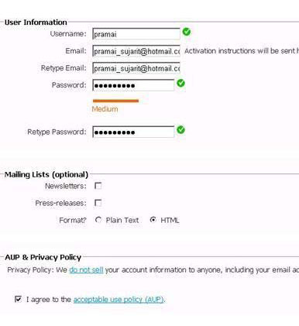Focus the Retype Password field

point(133,132)
